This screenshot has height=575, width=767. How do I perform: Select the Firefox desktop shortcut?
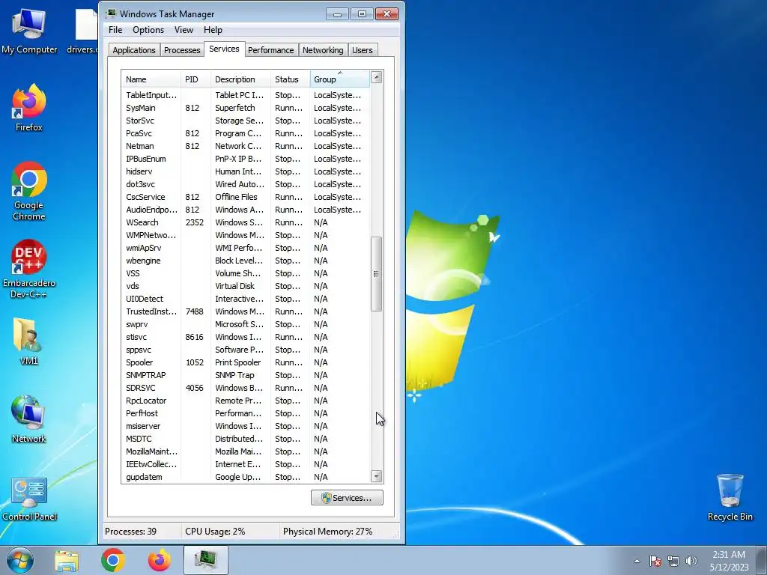29,109
